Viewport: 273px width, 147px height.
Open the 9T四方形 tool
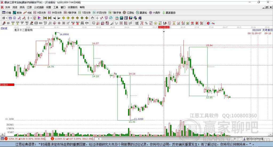pyautogui.click(x=100, y=13)
